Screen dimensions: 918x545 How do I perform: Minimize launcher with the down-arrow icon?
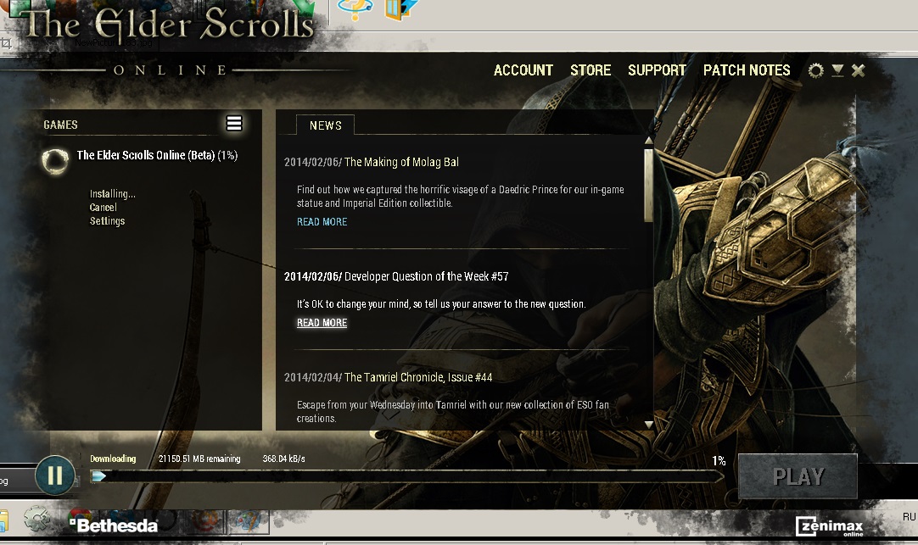(x=837, y=70)
